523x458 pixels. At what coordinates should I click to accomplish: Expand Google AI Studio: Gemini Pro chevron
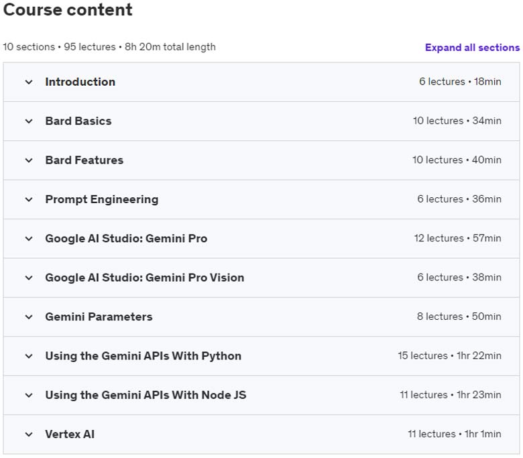click(x=29, y=239)
